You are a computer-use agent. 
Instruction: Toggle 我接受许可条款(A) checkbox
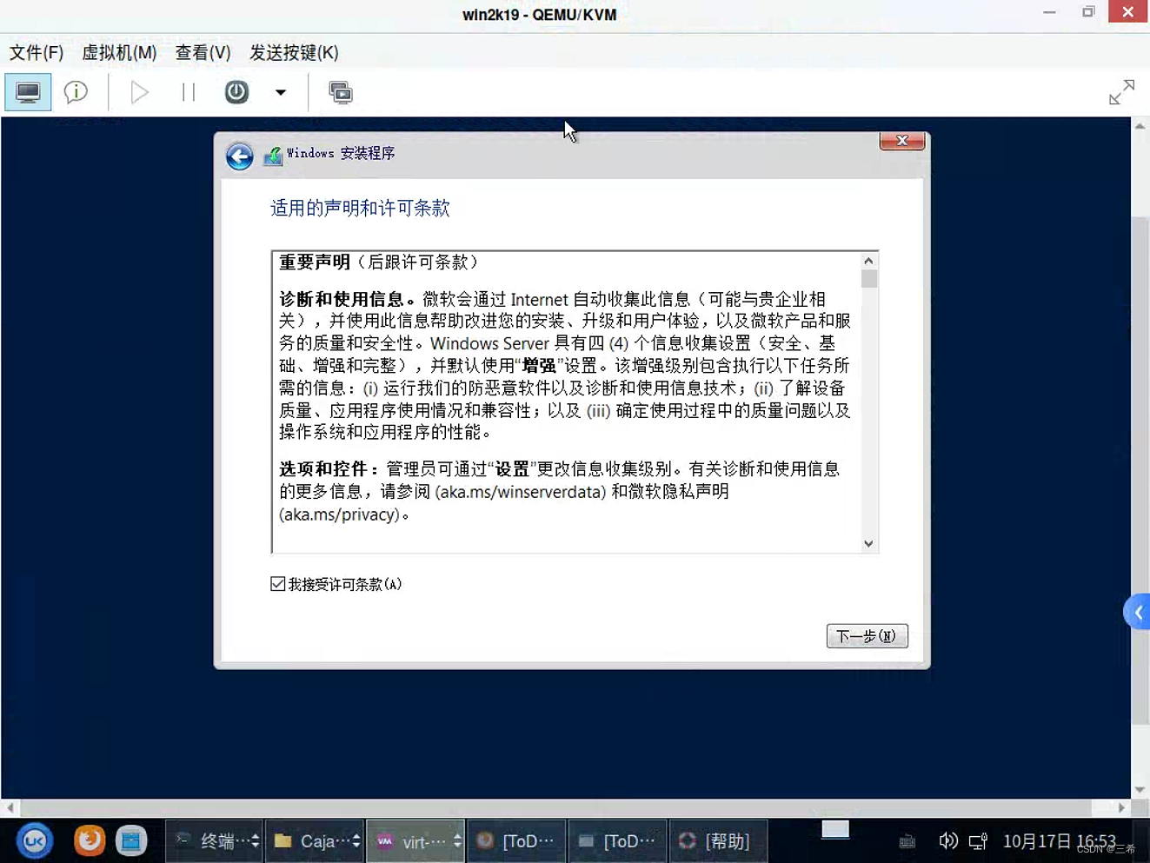tap(277, 584)
